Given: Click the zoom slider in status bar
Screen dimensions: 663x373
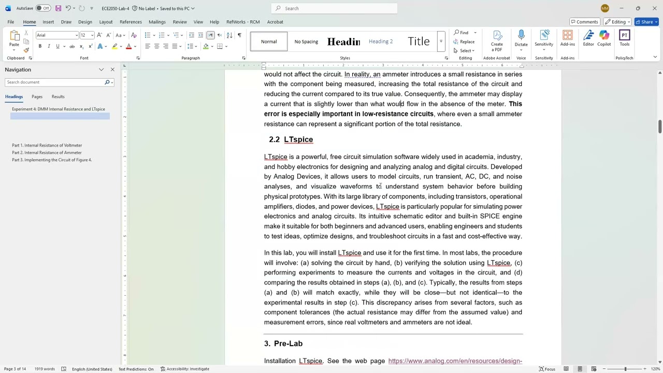Looking at the screenshot, I should [x=625, y=369].
